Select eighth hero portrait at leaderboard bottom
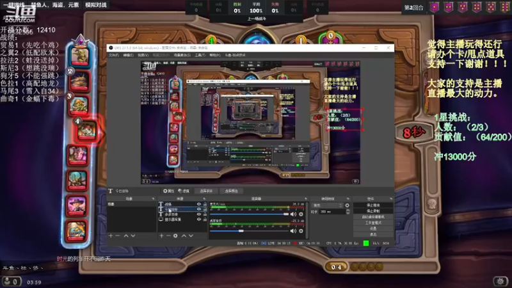The image size is (512, 288). (x=77, y=230)
